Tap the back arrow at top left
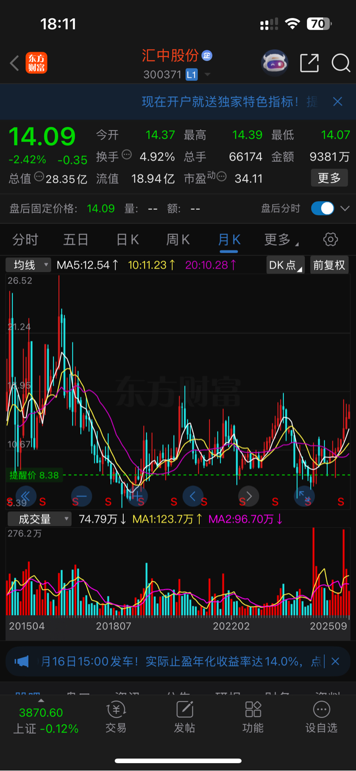 [14, 63]
